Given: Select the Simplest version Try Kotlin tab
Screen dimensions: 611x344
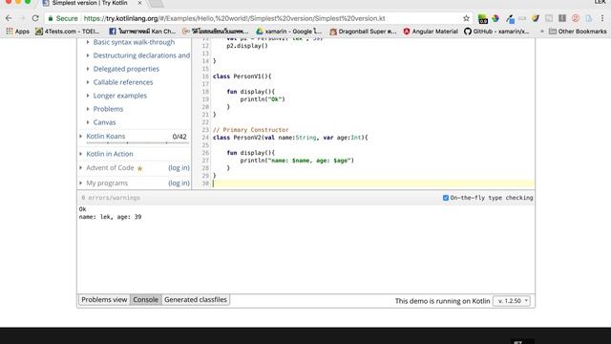Looking at the screenshot, I should [90, 3].
